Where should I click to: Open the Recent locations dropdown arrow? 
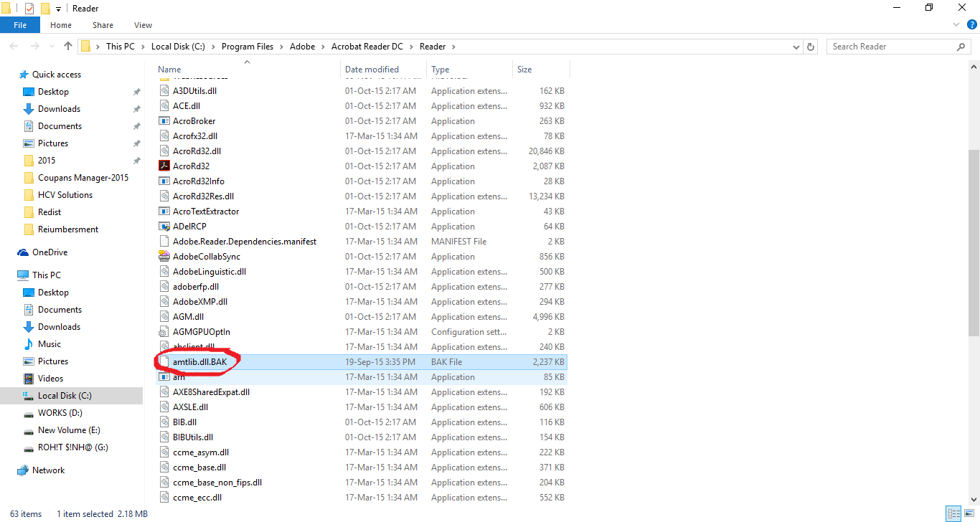pos(51,47)
